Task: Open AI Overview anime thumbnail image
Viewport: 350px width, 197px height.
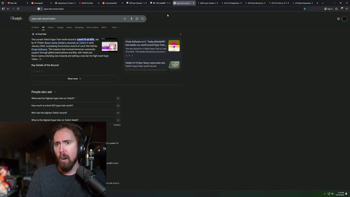Action: tap(110, 45)
